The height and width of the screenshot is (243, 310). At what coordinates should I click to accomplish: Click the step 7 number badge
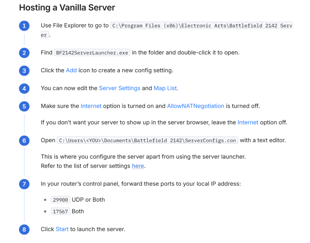click(x=24, y=184)
